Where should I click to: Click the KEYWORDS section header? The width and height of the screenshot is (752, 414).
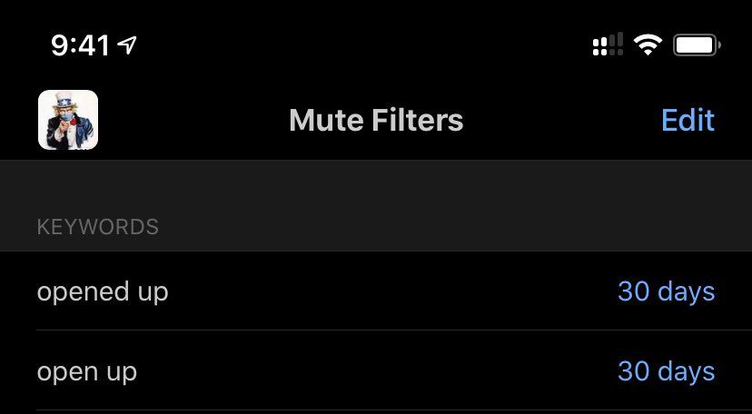pyautogui.click(x=98, y=227)
